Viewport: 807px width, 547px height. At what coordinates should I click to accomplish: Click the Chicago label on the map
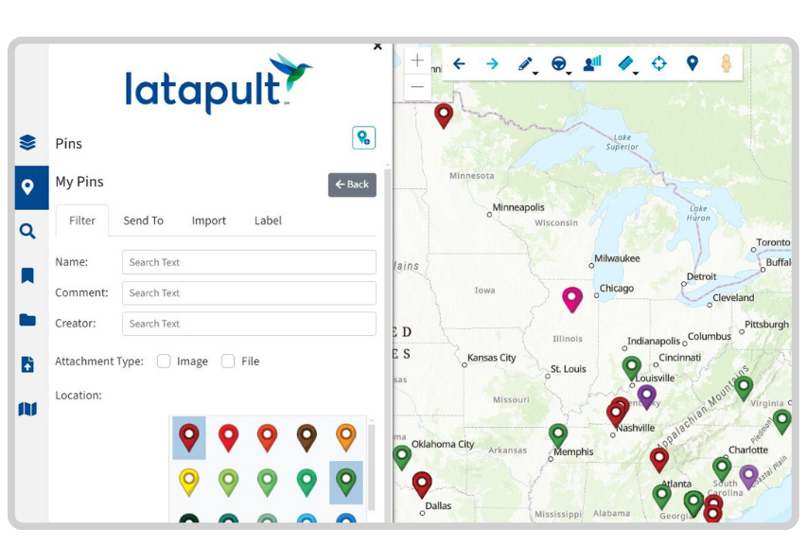click(x=617, y=289)
